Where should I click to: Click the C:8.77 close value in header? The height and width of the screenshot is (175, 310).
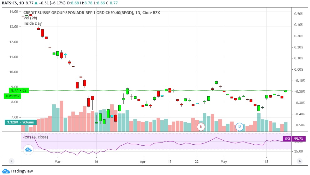(x=112, y=3)
